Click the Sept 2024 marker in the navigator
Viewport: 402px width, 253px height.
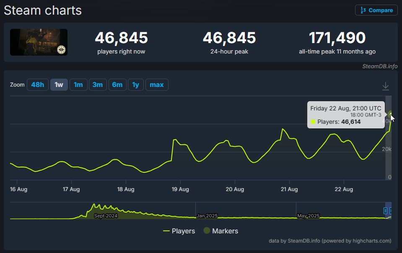[106, 216]
